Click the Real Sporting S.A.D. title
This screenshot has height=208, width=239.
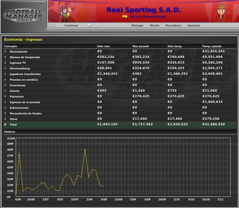[144, 10]
